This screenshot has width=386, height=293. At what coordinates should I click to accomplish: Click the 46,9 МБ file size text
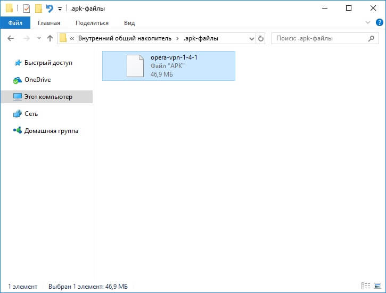162,74
